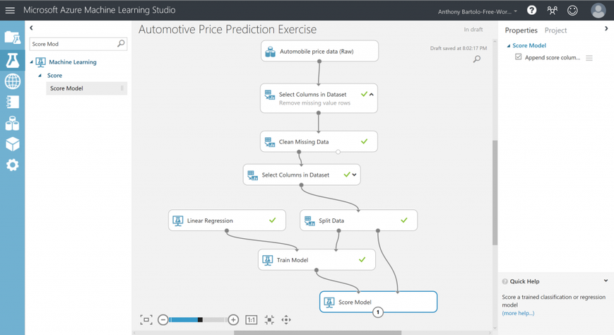Collapse the Quick Help panel chevron
614x335 pixels.
[606, 281]
